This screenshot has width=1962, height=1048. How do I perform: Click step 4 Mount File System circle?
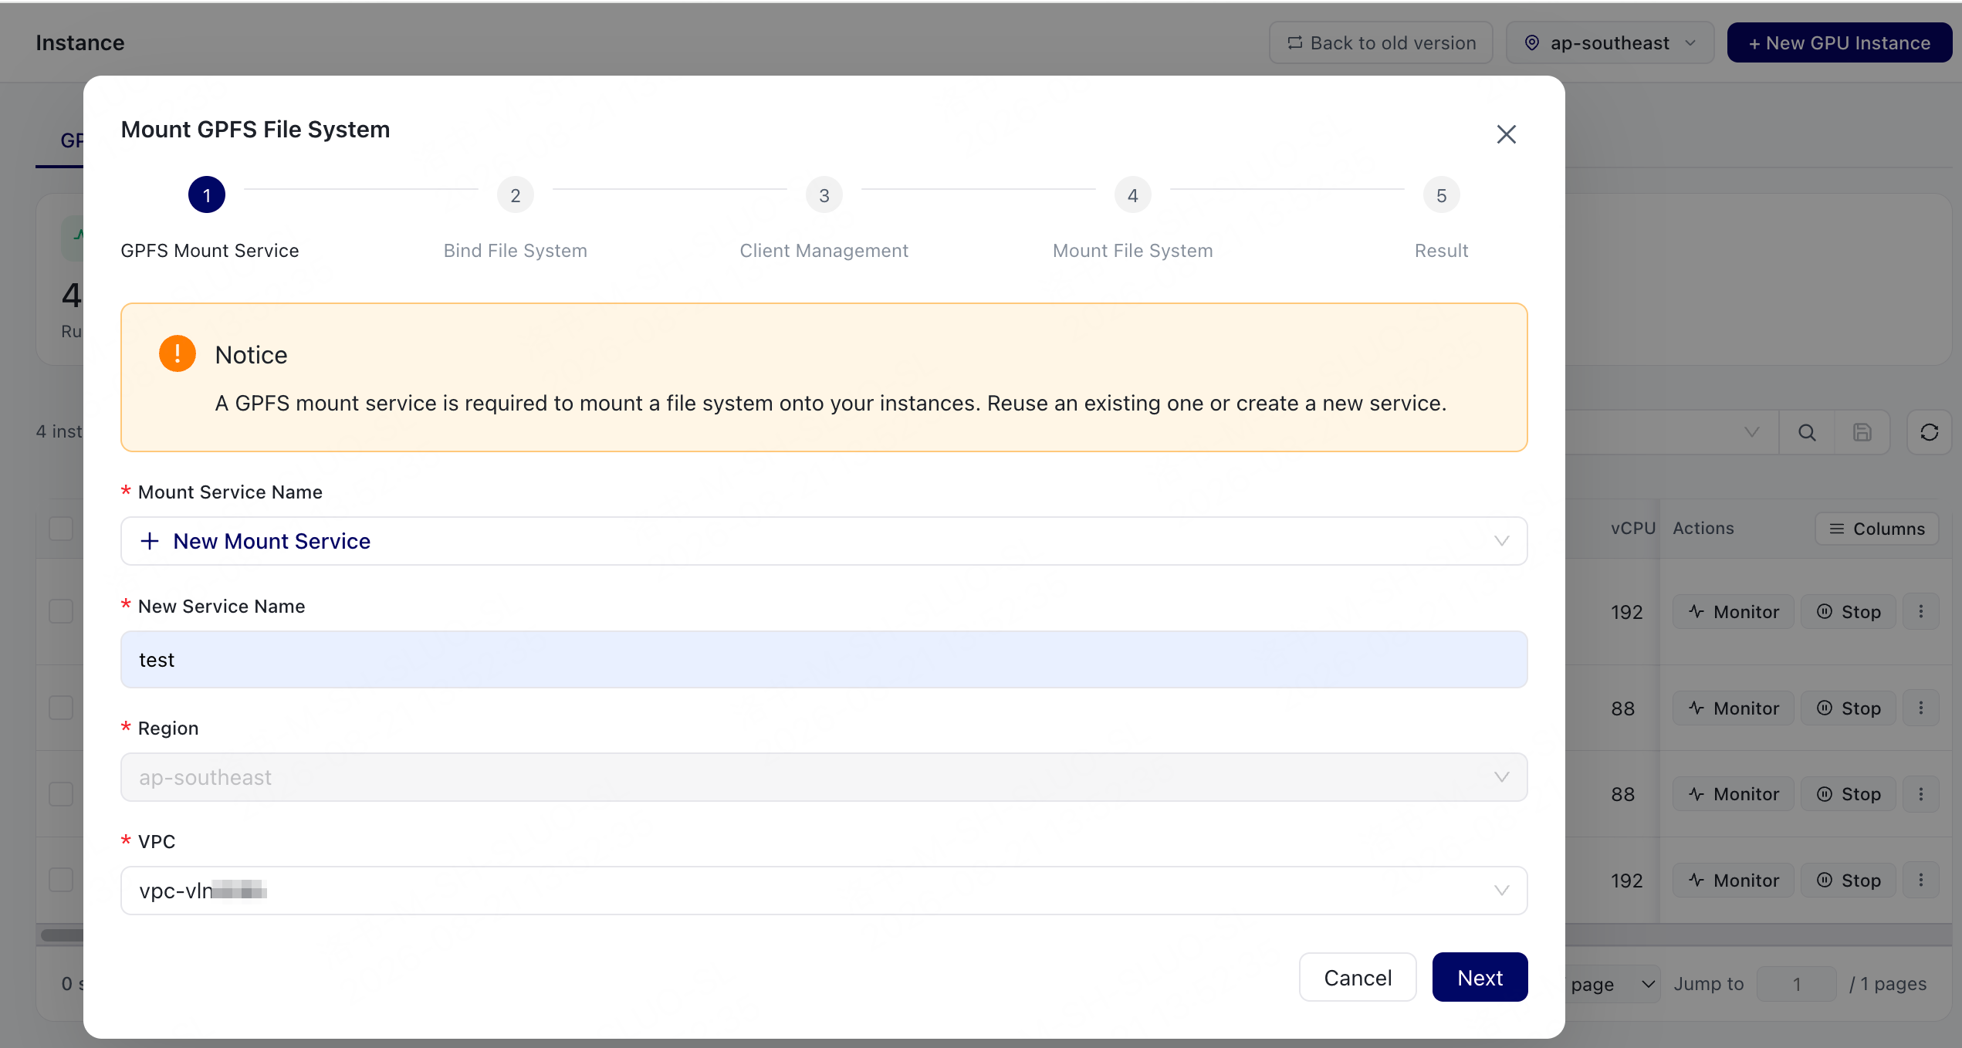[x=1133, y=195]
